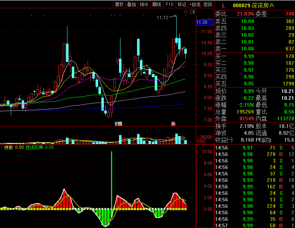Activate the 画线 drawing tool
The width and height of the screenshot is (295, 228).
157,4
